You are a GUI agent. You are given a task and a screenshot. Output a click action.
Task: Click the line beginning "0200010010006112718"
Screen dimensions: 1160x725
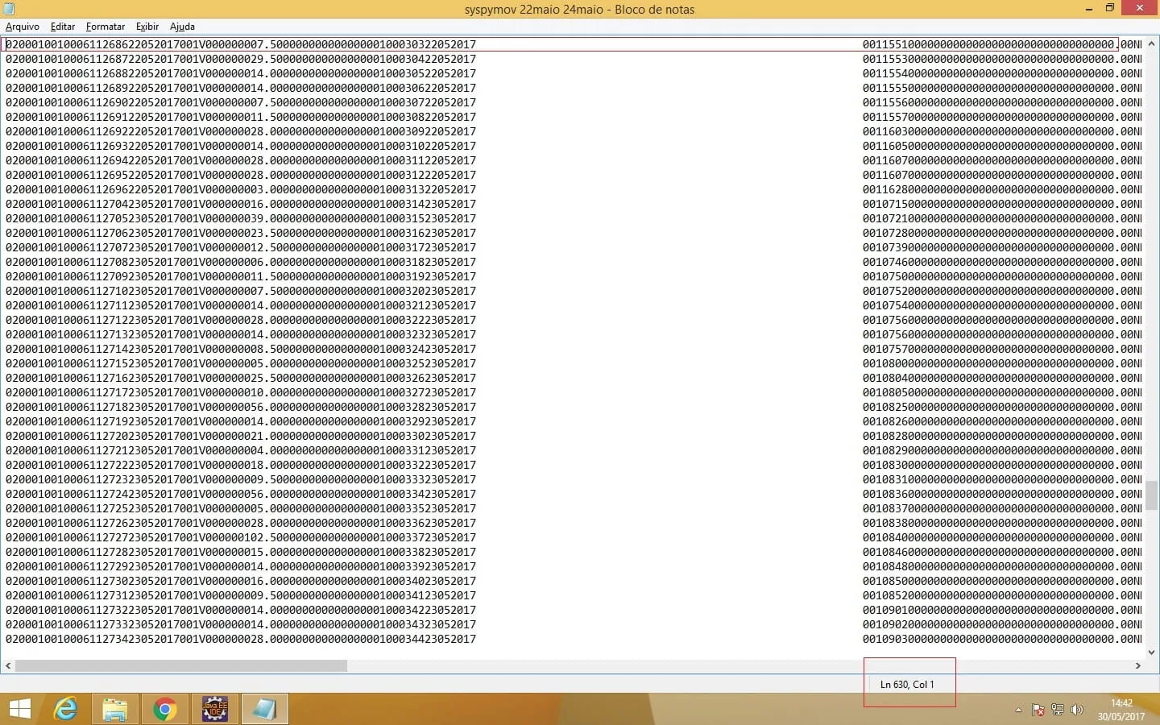[x=574, y=407]
